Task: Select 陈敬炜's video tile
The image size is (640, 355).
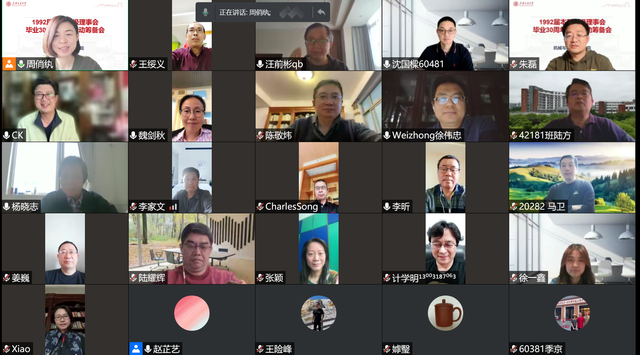Action: coord(319,106)
